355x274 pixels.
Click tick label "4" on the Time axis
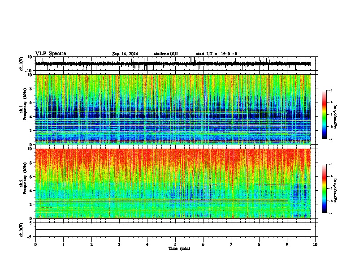[x=147, y=244]
